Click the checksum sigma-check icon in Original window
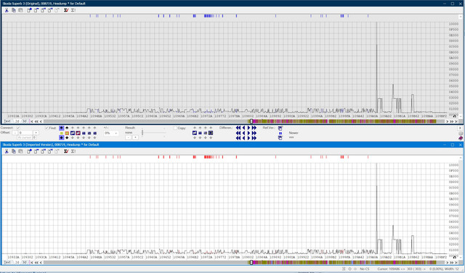 pyautogui.click(x=66, y=10)
